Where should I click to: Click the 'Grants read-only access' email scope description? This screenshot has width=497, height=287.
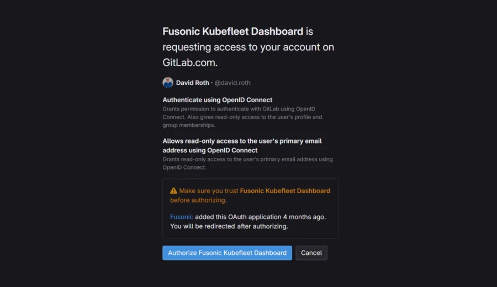[x=247, y=163]
